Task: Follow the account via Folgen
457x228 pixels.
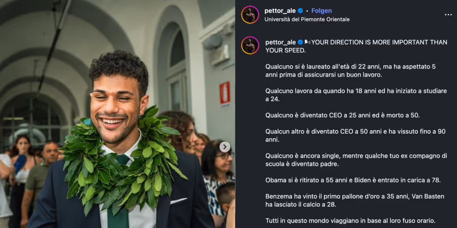Action: pyautogui.click(x=321, y=11)
